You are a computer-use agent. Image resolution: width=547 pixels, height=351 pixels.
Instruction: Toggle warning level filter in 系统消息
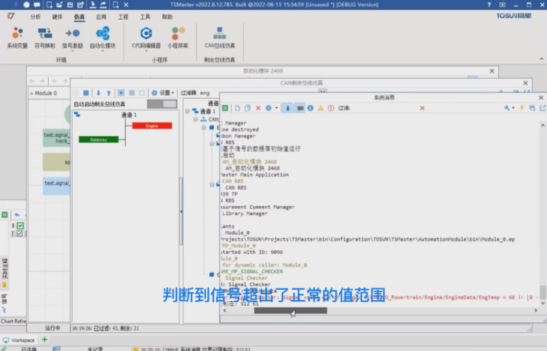pos(321,108)
